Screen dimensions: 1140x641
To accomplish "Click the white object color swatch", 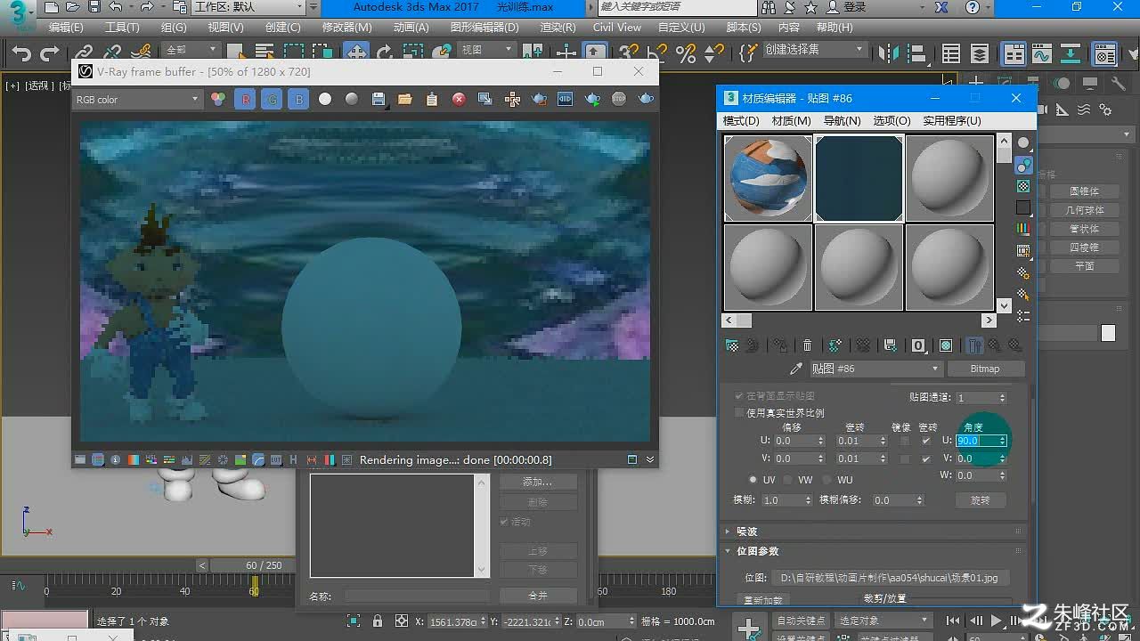I will click(1108, 333).
